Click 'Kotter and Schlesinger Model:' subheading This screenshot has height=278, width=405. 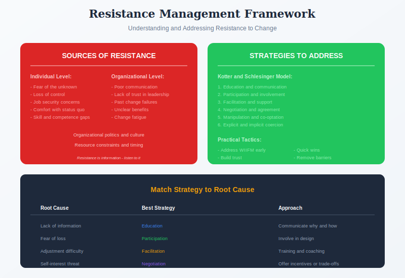click(x=255, y=76)
